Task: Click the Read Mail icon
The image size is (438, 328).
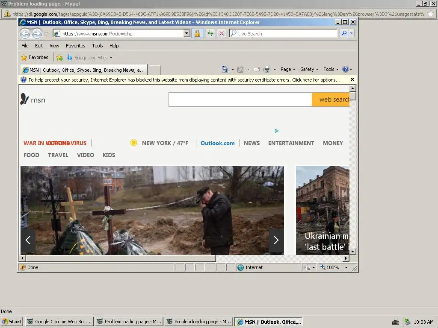Action: click(x=257, y=69)
